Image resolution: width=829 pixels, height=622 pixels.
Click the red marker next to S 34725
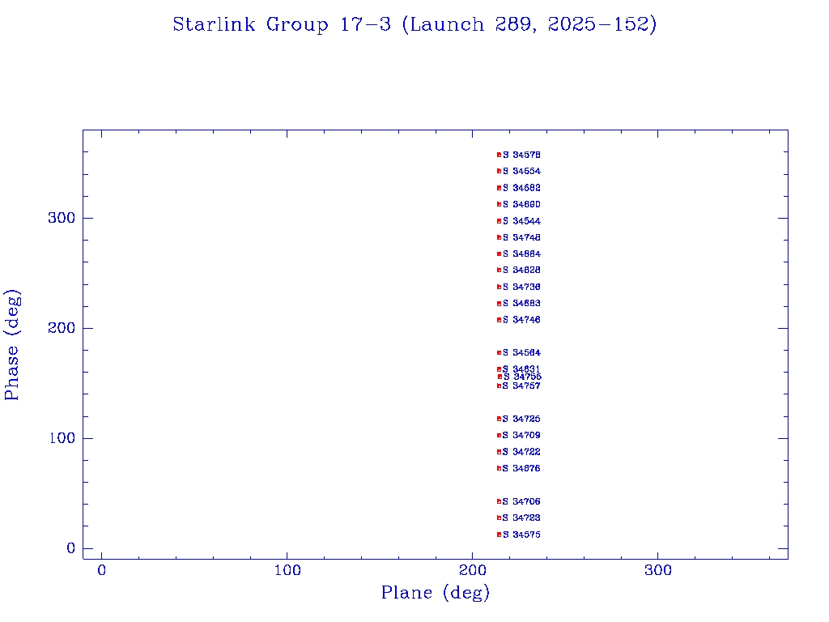point(500,420)
